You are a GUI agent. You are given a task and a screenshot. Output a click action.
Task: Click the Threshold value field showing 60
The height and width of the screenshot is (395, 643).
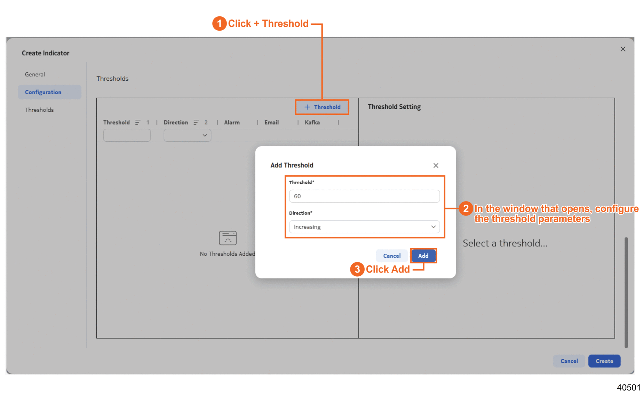[364, 196]
